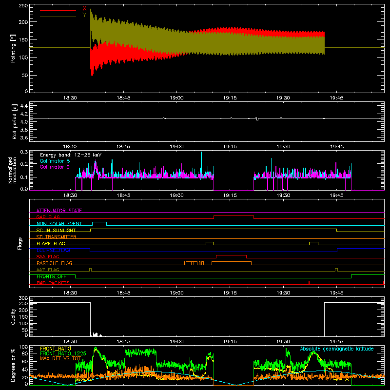This screenshot has height=390, width=390.
Task: Click the Normalized modulation axis title
Action: click(x=12, y=170)
